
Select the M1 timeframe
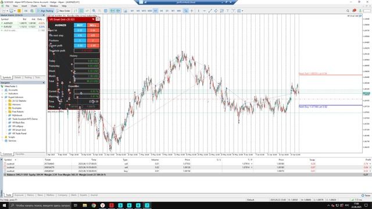click(x=132, y=11)
